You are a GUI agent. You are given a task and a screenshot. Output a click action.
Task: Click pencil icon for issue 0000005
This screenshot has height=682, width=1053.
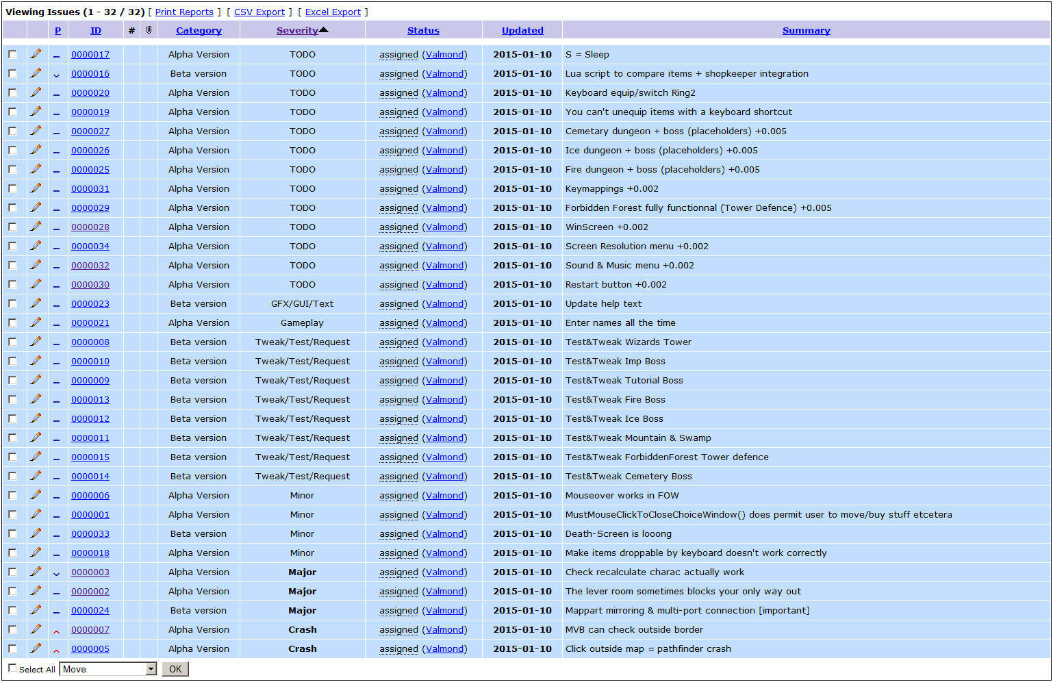[x=36, y=648]
